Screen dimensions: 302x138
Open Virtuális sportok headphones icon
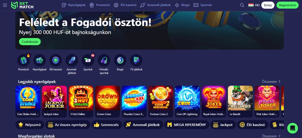[104, 60]
